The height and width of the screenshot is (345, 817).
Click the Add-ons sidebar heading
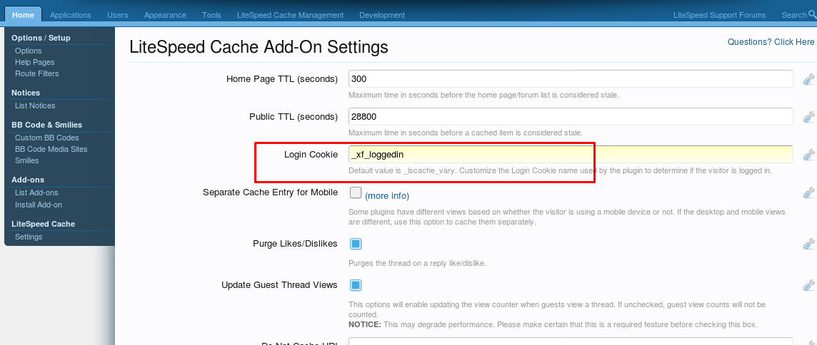tap(27, 180)
